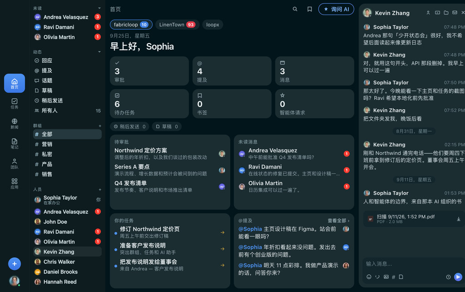Expand 查看全部 in mentions card
This screenshot has height=292, width=465.
[338, 221]
